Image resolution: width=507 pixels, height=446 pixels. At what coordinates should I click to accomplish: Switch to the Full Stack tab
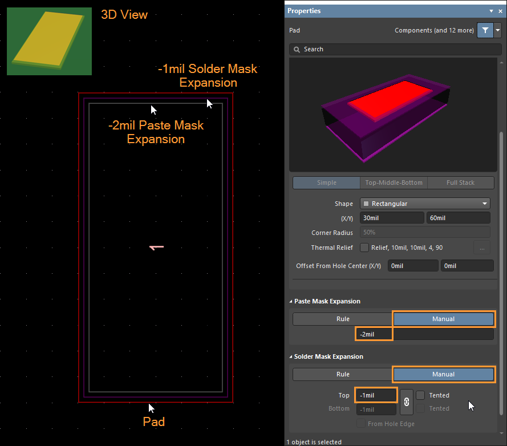coord(460,183)
